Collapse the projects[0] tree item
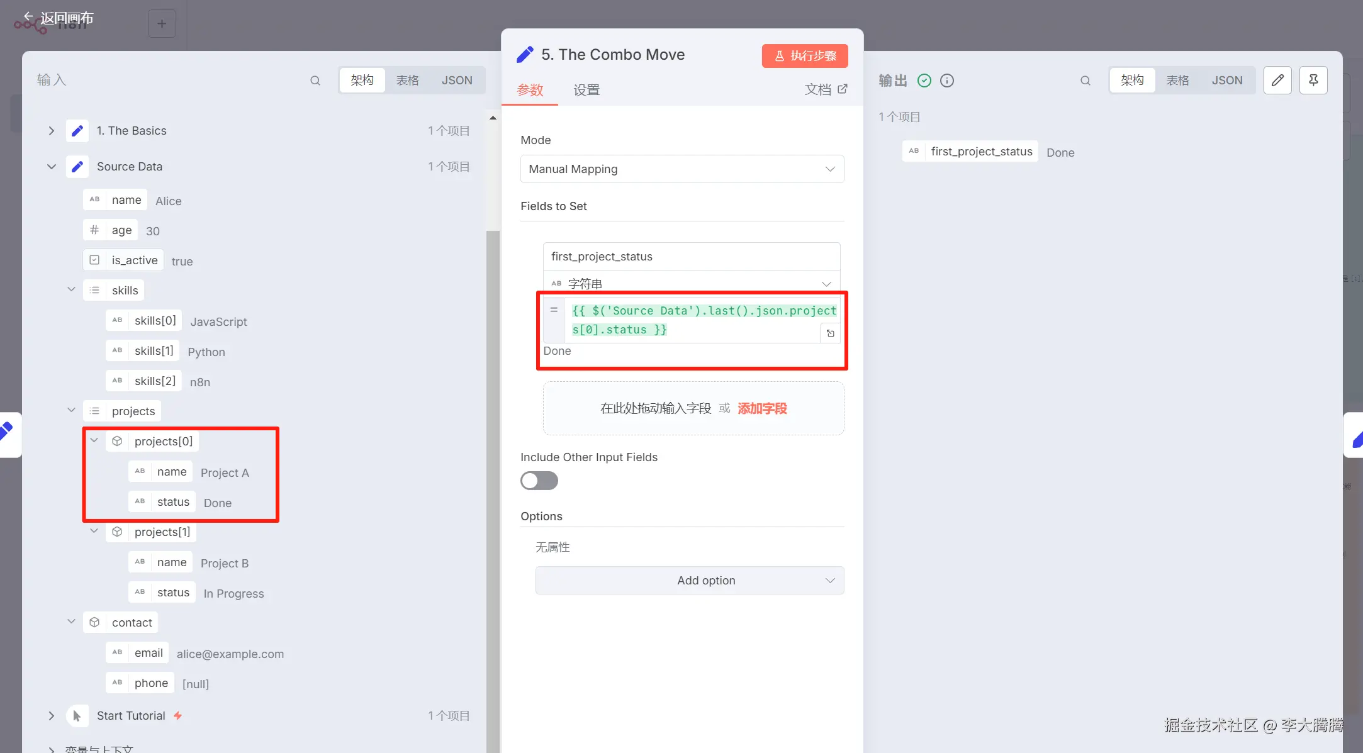1363x753 pixels. (94, 441)
